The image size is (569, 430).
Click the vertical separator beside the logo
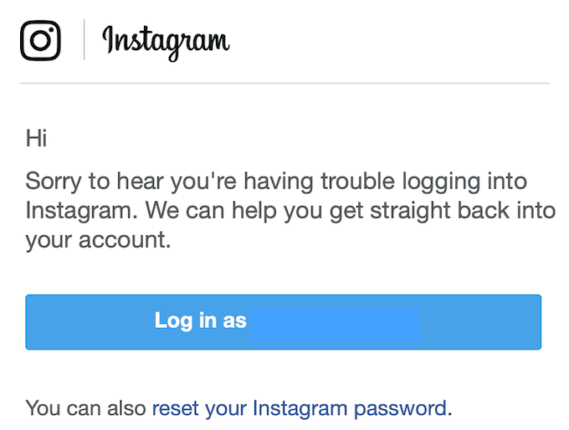[84, 40]
